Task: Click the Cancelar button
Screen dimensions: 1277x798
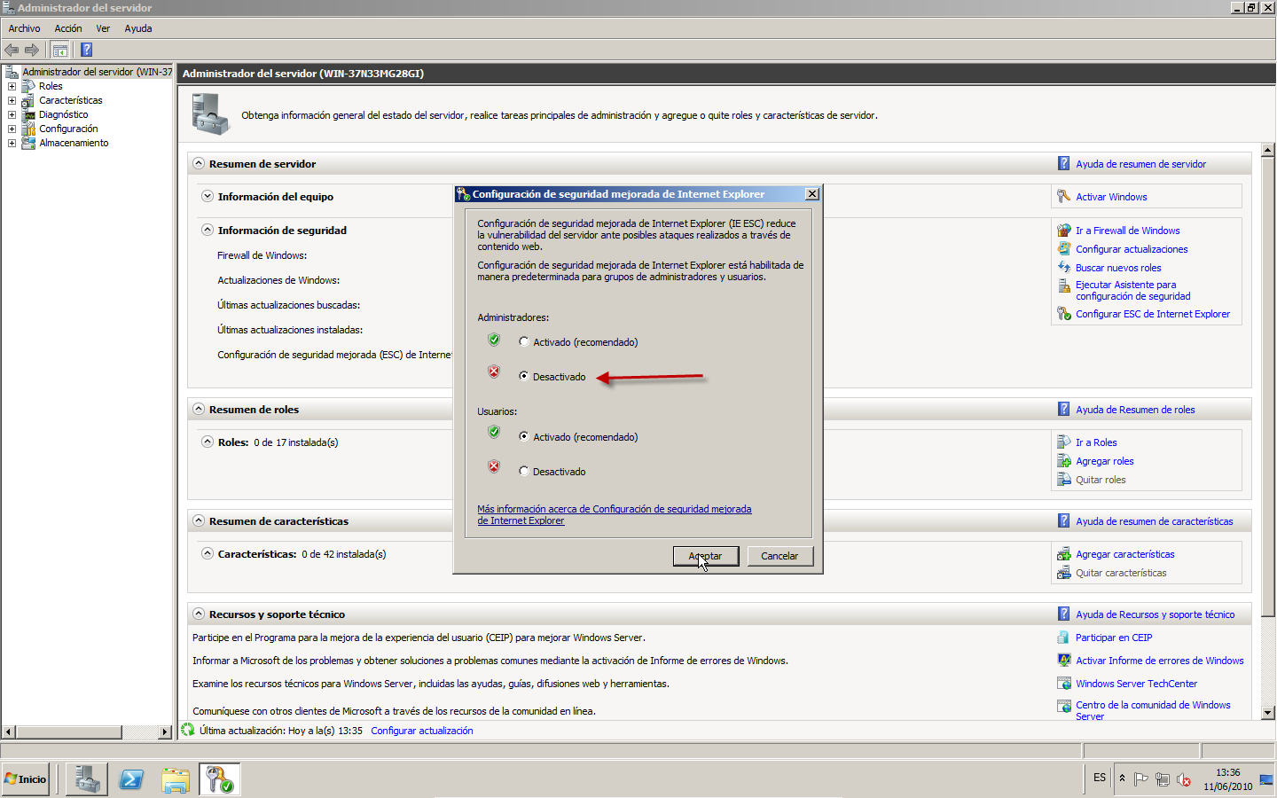Action: (779, 556)
